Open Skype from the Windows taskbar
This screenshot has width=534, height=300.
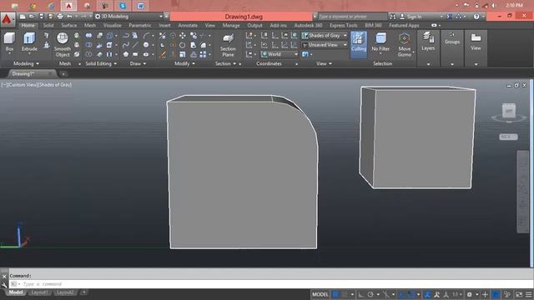click(123, 6)
